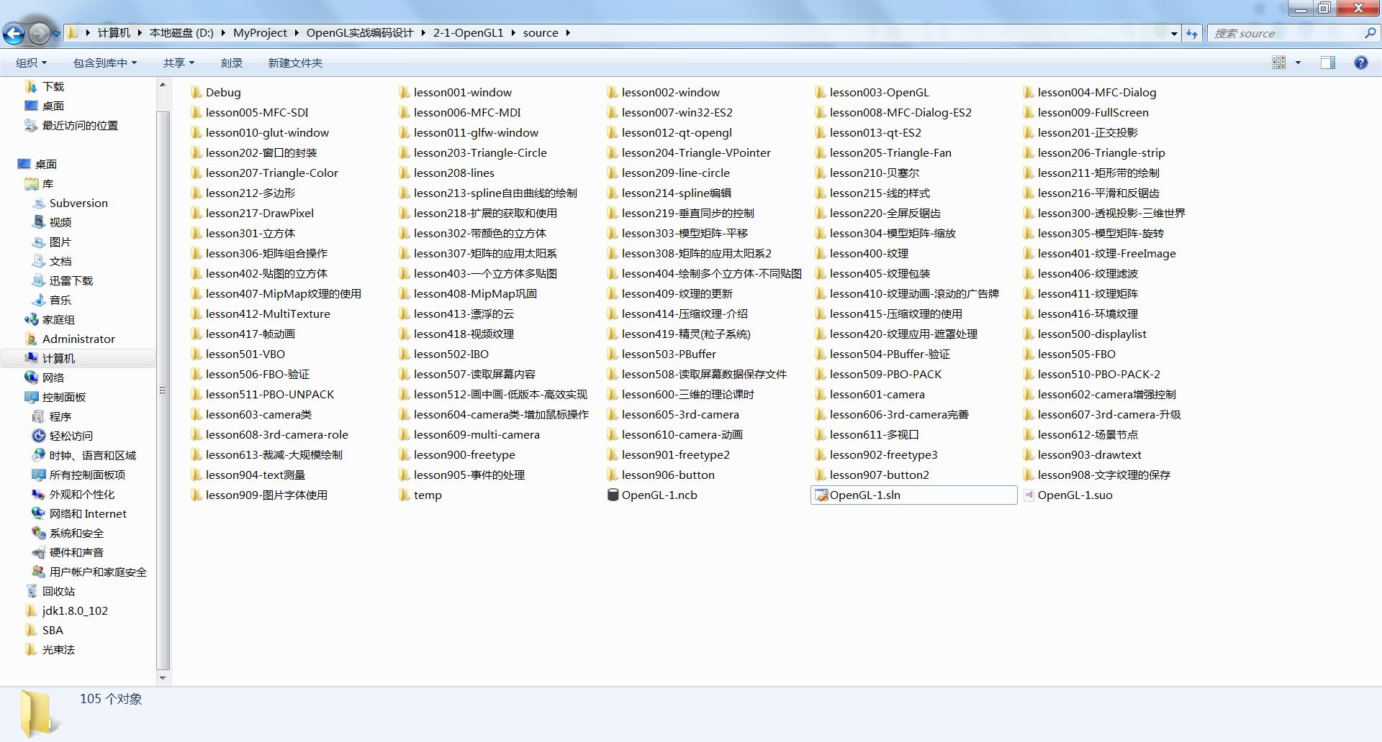Open the 组织 dropdown menu

click(31, 63)
